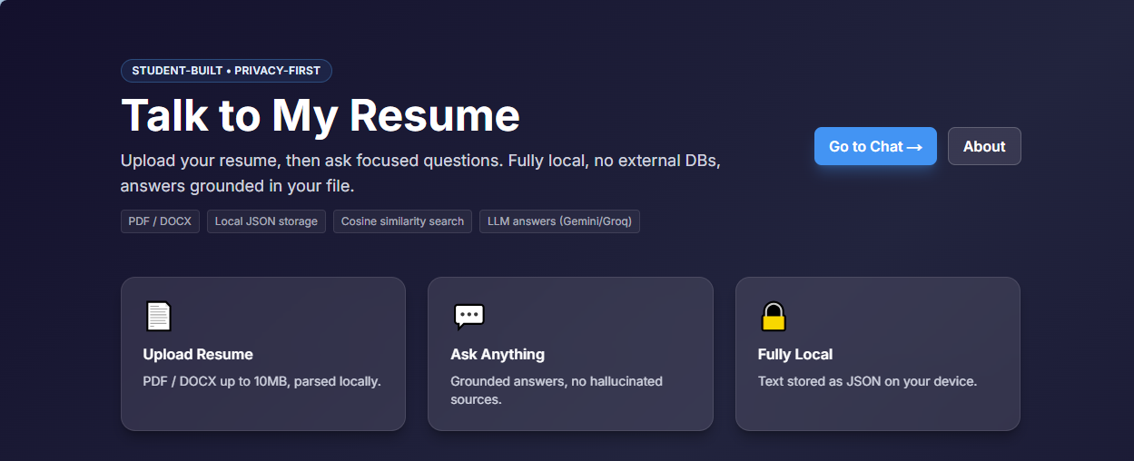
Task: Click the yellow padlock icon above Fully Local
Action: coord(773,317)
